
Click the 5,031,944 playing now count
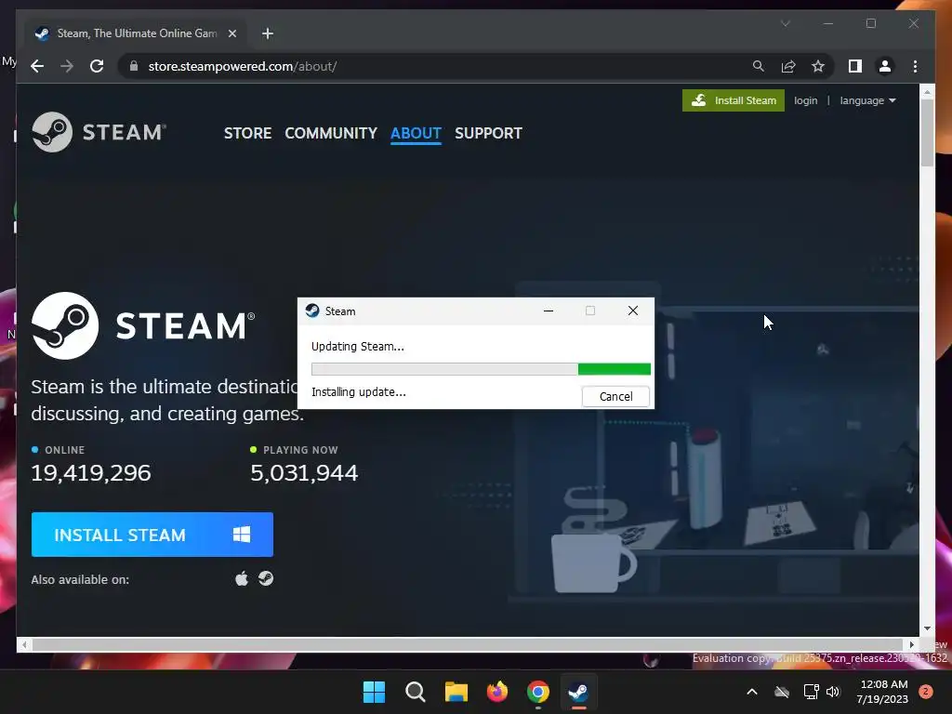(x=304, y=473)
